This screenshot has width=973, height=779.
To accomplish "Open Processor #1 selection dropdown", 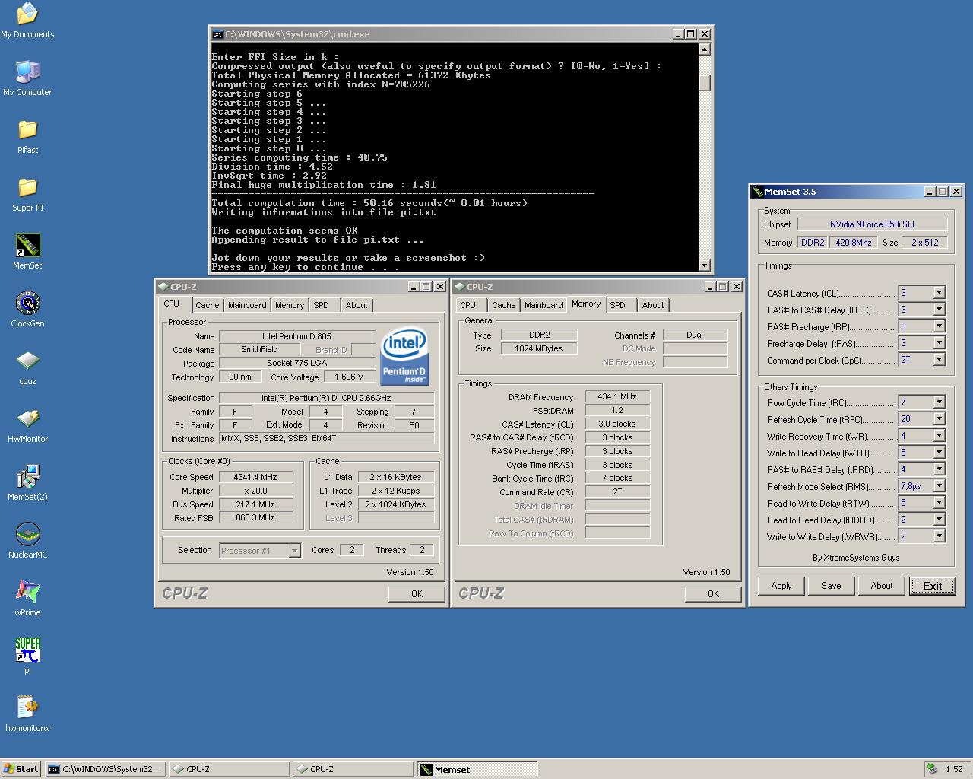I will pos(295,551).
